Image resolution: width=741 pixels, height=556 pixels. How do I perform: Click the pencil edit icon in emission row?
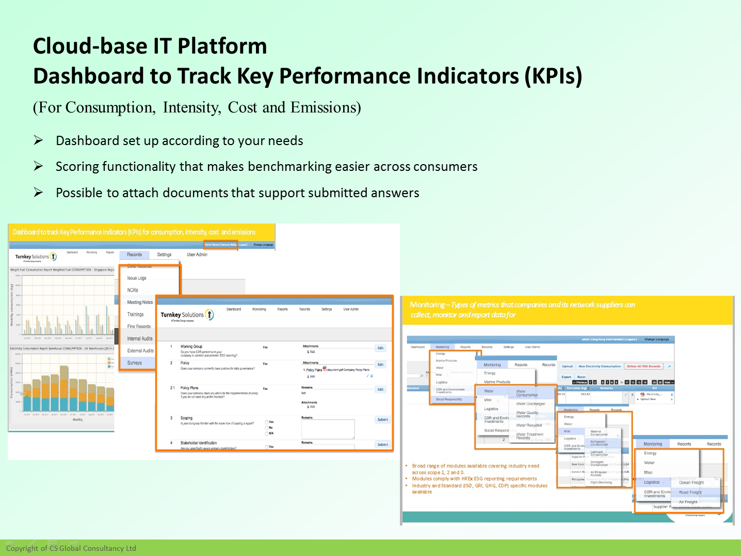626,394
